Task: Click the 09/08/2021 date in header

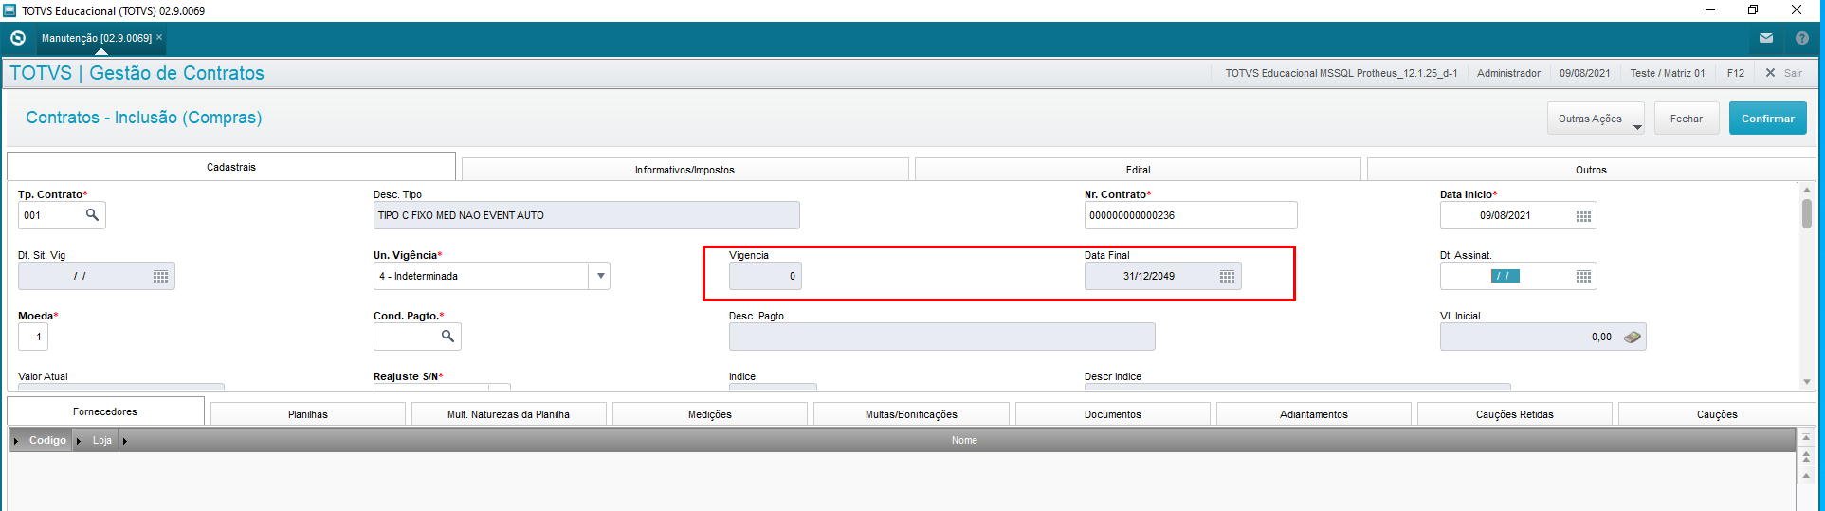Action: (x=1585, y=73)
